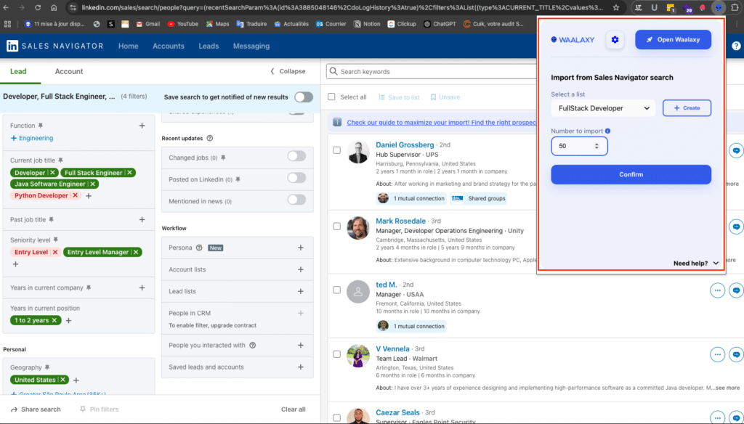Click the message icon for Daniel Grossberg

point(736,151)
